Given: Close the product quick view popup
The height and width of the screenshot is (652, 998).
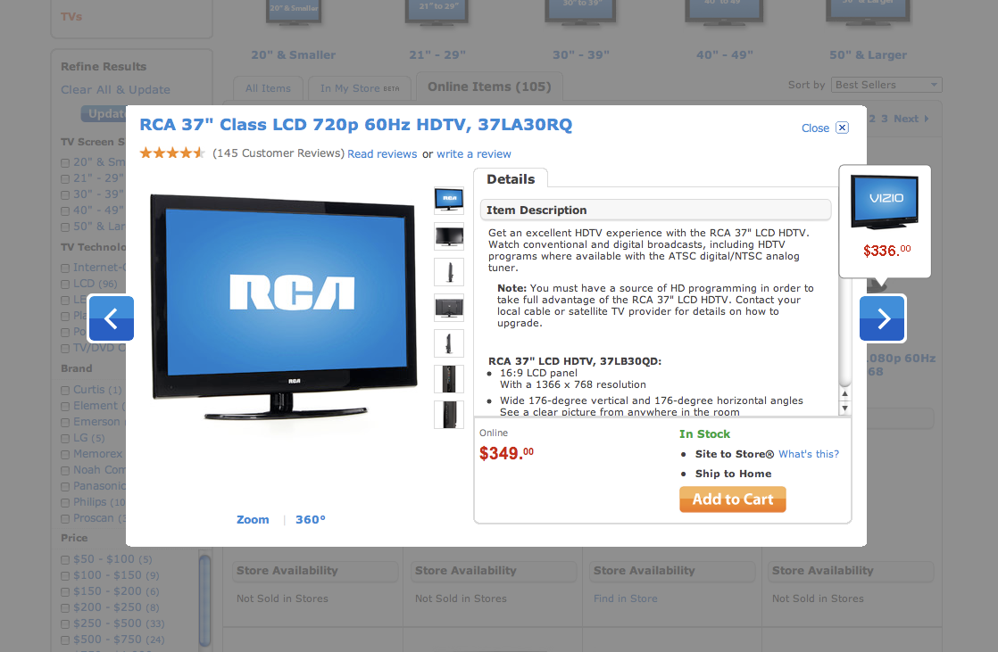Looking at the screenshot, I should (824, 128).
